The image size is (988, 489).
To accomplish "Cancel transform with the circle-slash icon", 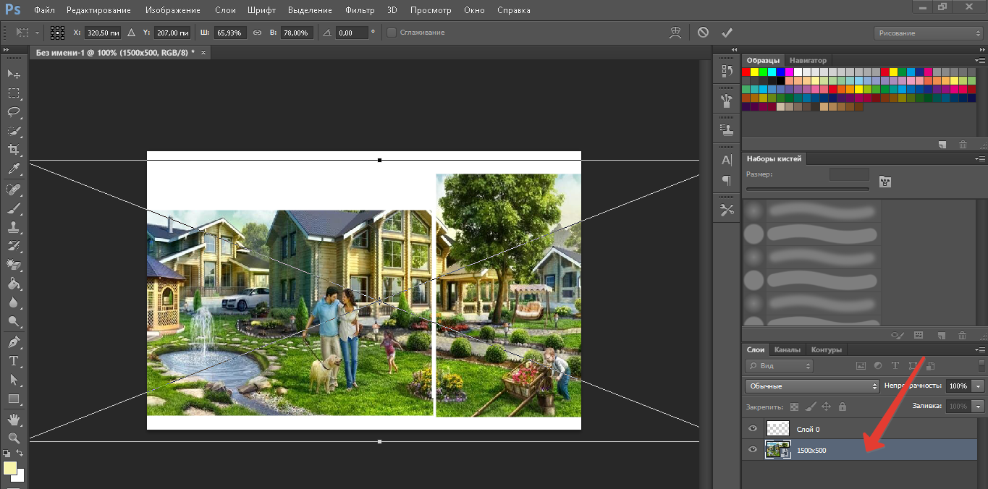I will click(x=703, y=33).
